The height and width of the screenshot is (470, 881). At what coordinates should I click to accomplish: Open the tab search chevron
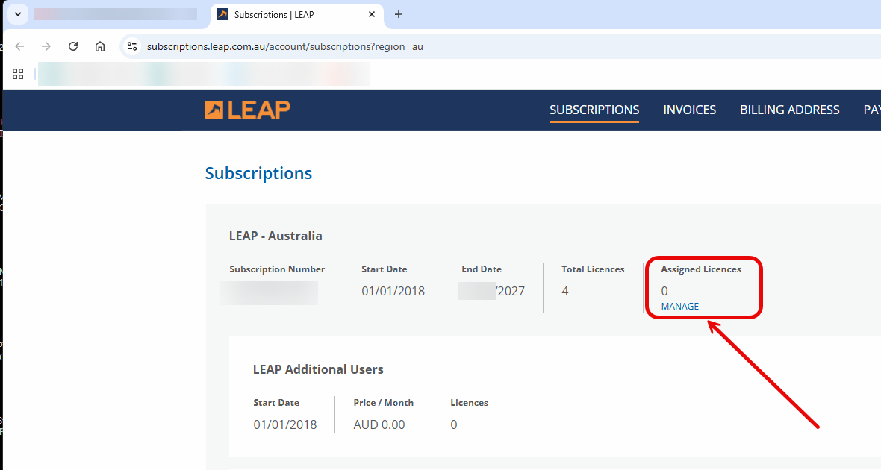point(16,13)
